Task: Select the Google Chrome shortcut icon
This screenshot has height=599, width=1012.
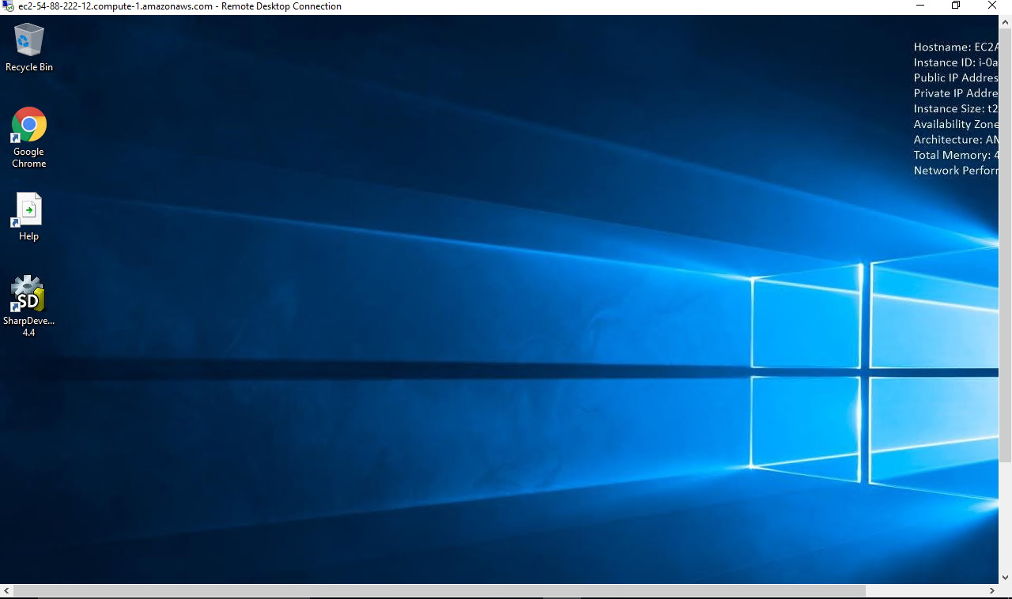Action: pyautogui.click(x=29, y=125)
